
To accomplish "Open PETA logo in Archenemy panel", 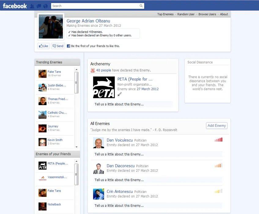I will (x=104, y=87).
